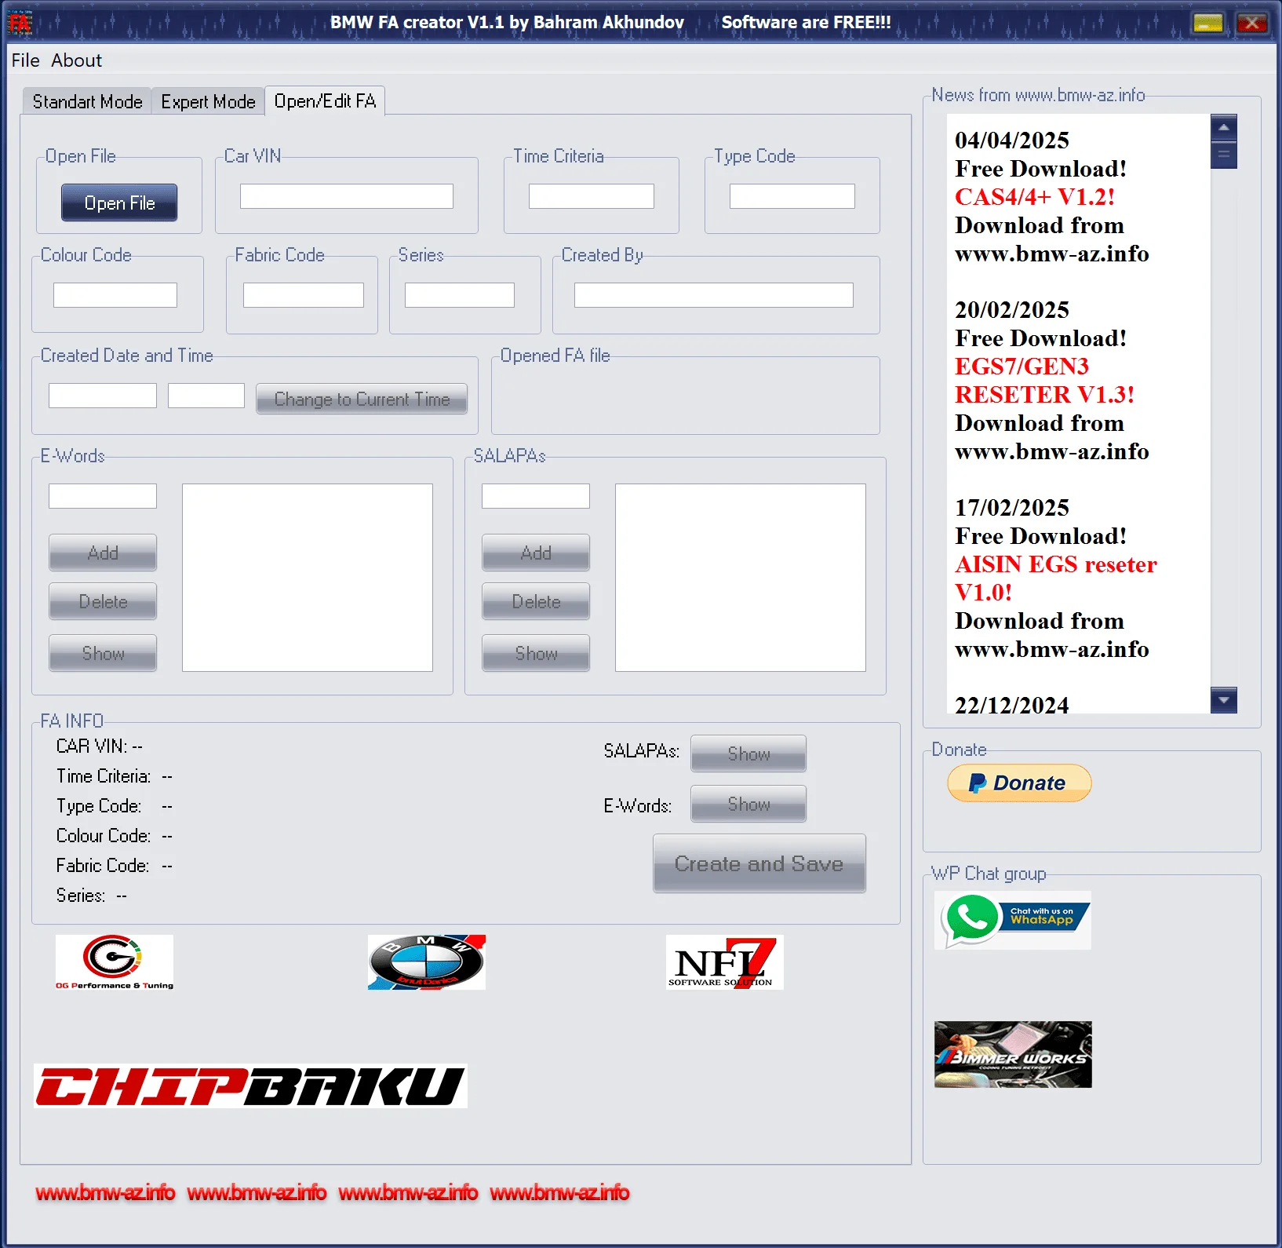
Task: Click 'Fabric Code:' label in FA INFO
Action: point(103,866)
